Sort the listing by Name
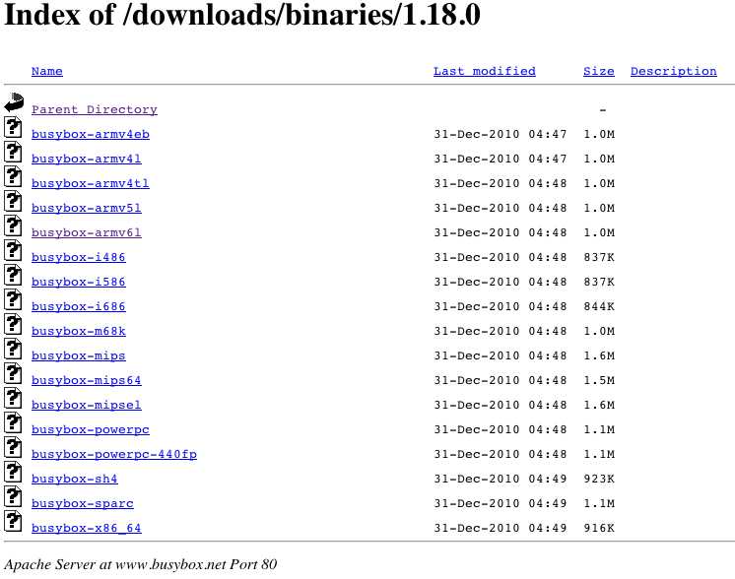The width and height of the screenshot is (735, 579). click(47, 71)
